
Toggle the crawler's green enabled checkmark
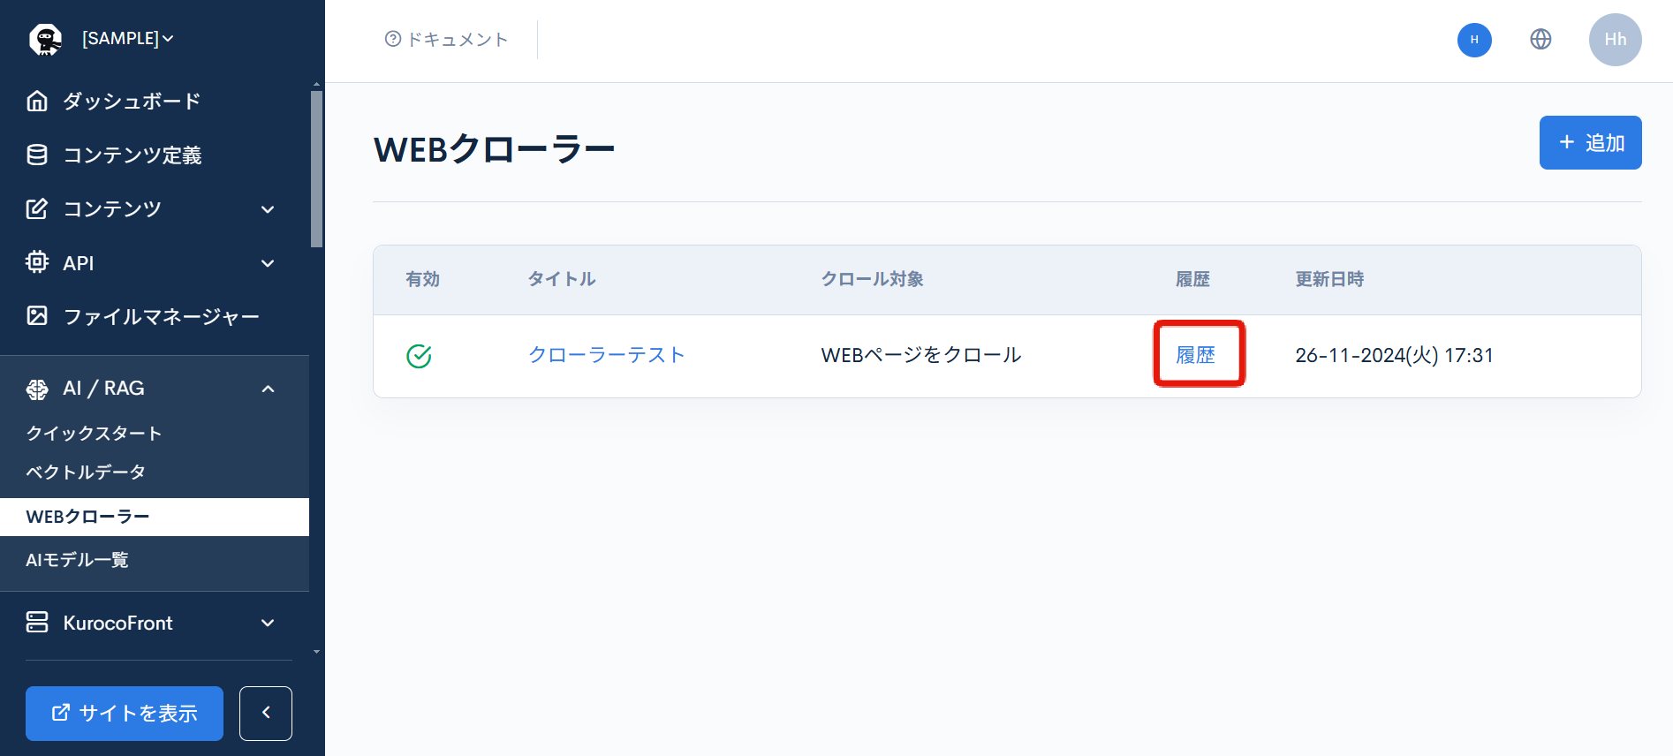coord(419,356)
